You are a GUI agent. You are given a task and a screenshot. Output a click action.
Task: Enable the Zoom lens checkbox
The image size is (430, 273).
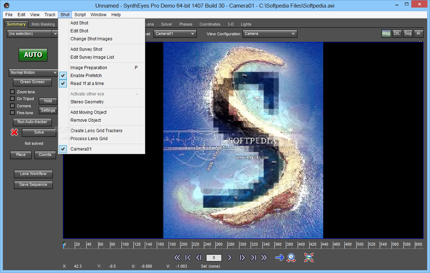point(12,91)
